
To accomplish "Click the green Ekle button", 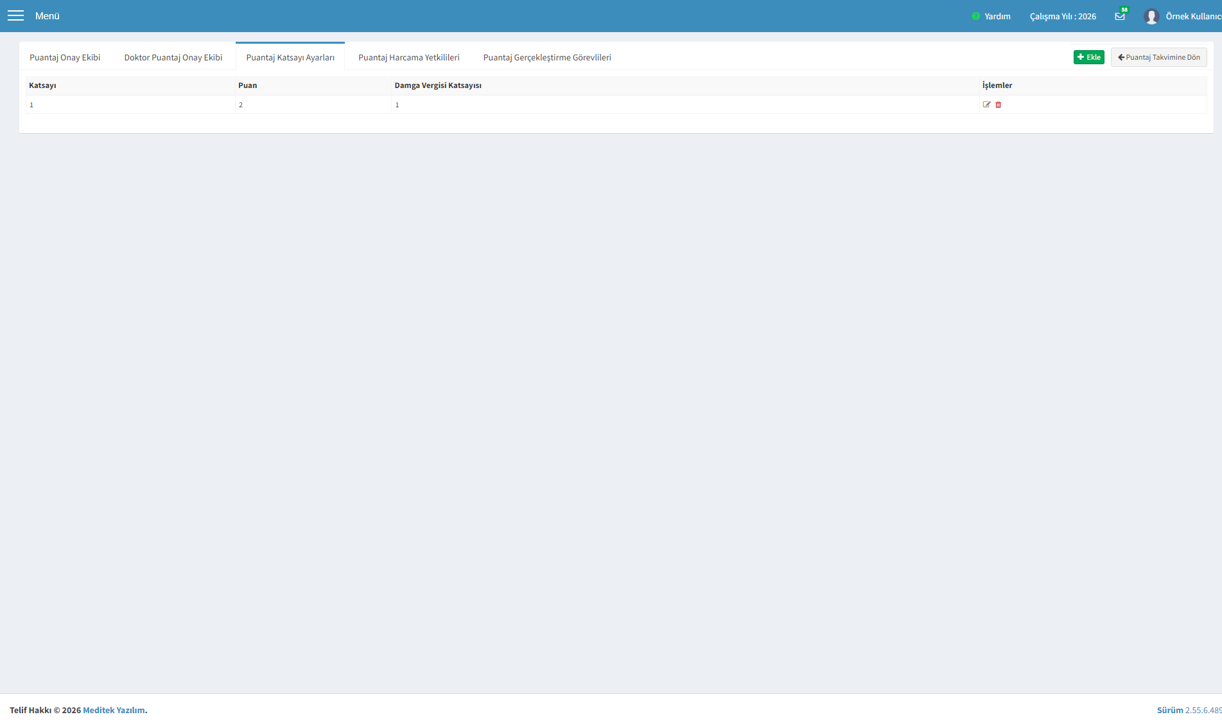I will click(x=1089, y=57).
